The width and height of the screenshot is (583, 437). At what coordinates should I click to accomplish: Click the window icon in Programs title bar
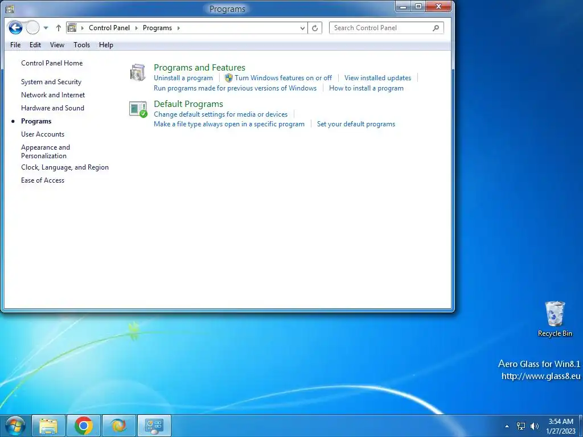point(10,8)
